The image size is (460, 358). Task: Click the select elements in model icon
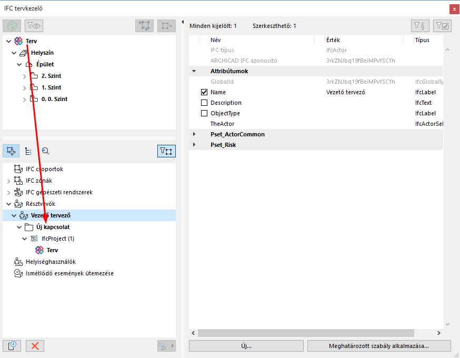144,26
